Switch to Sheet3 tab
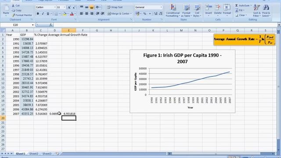 pyautogui.click(x=47, y=154)
